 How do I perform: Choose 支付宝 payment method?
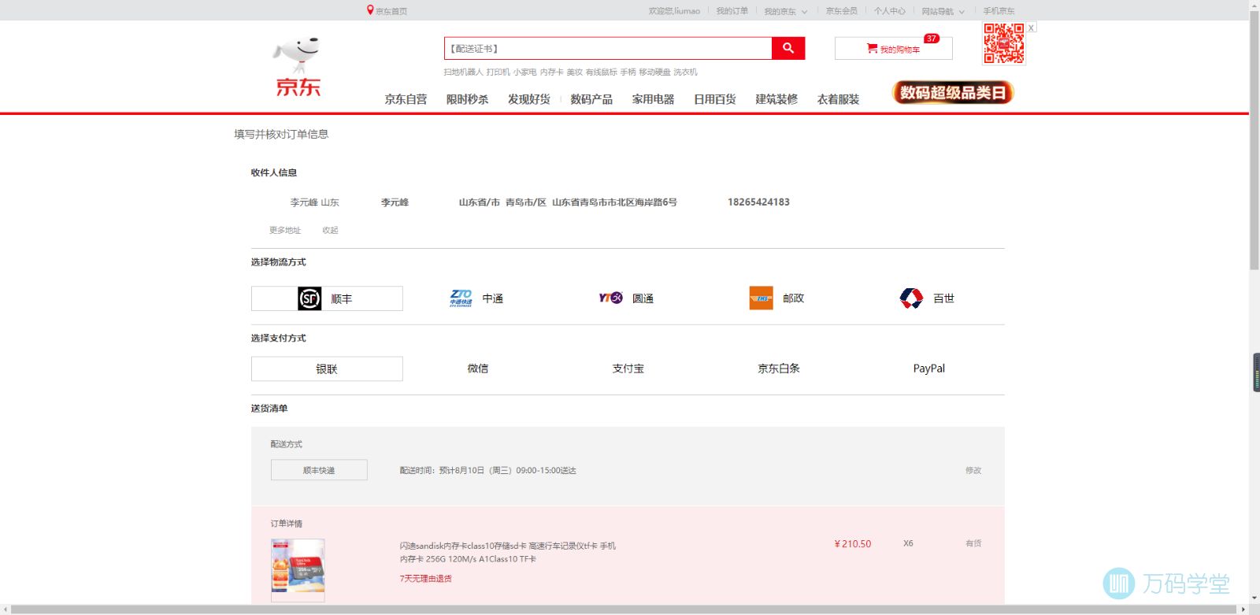tap(628, 369)
